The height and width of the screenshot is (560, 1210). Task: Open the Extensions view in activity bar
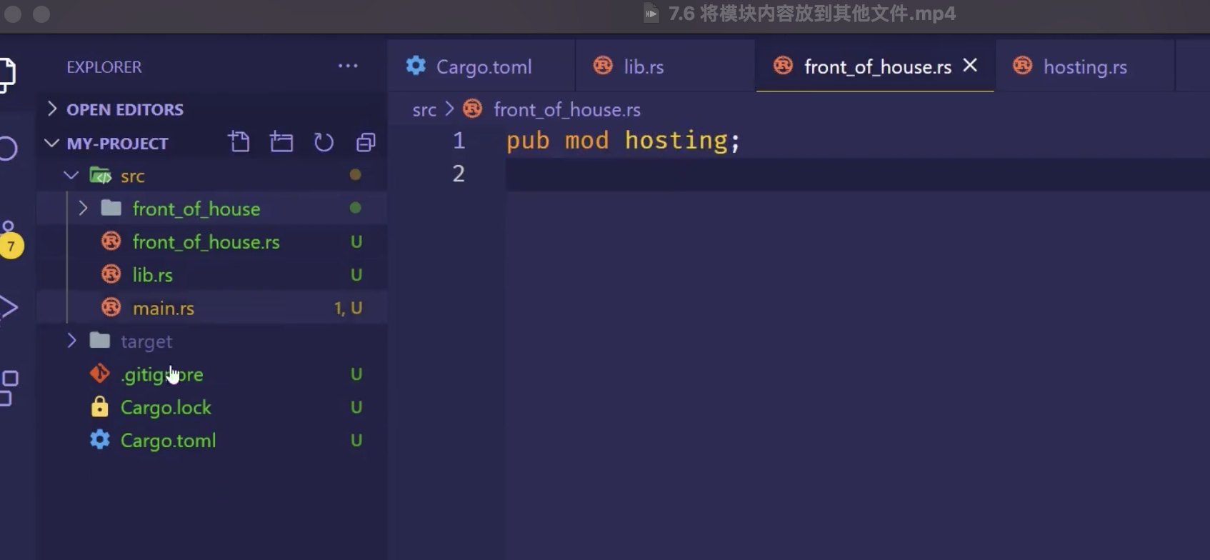point(9,387)
